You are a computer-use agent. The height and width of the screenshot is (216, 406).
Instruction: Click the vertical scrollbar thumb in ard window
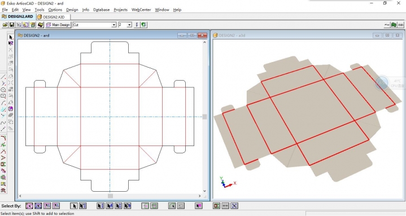(204, 117)
